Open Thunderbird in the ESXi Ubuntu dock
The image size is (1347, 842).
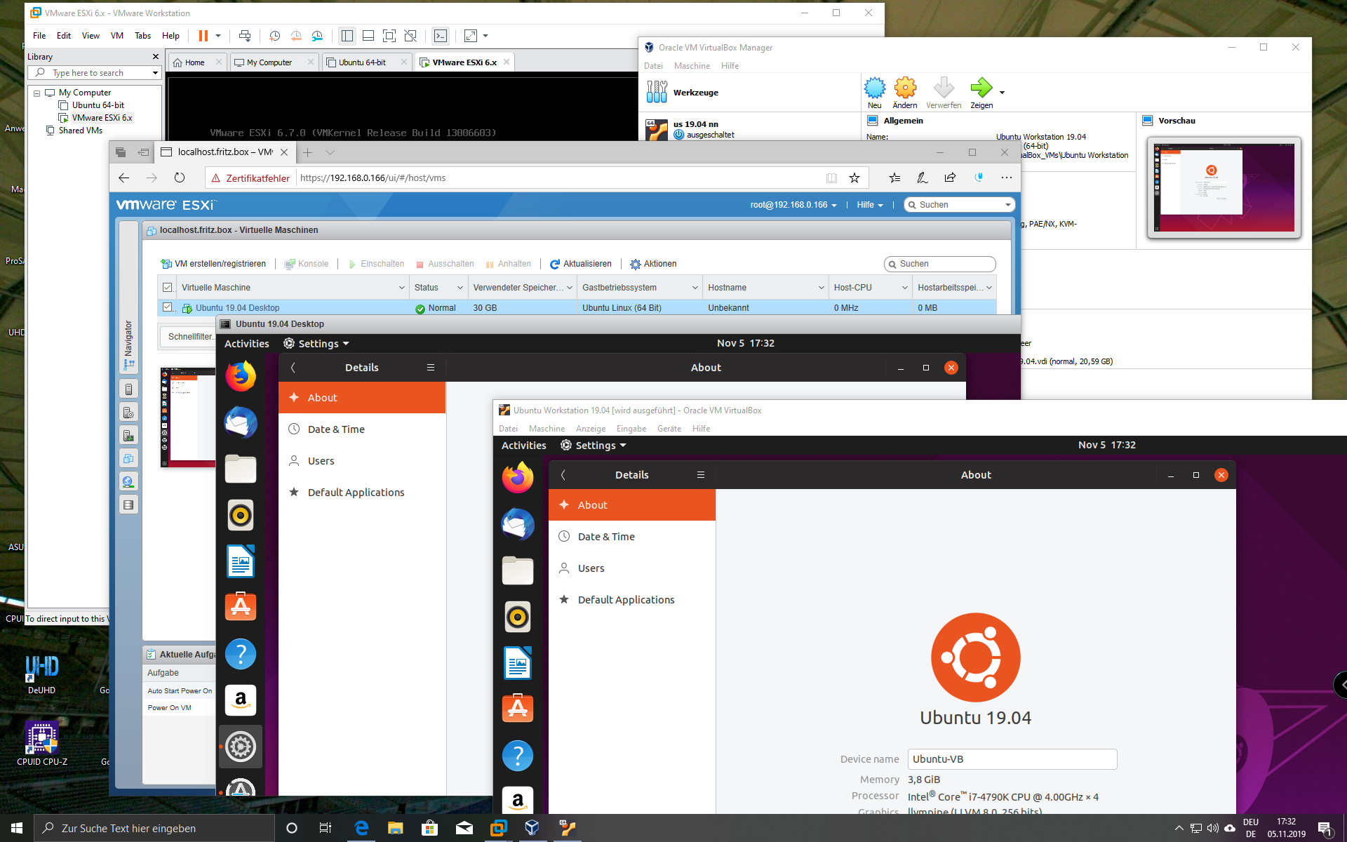tap(241, 423)
